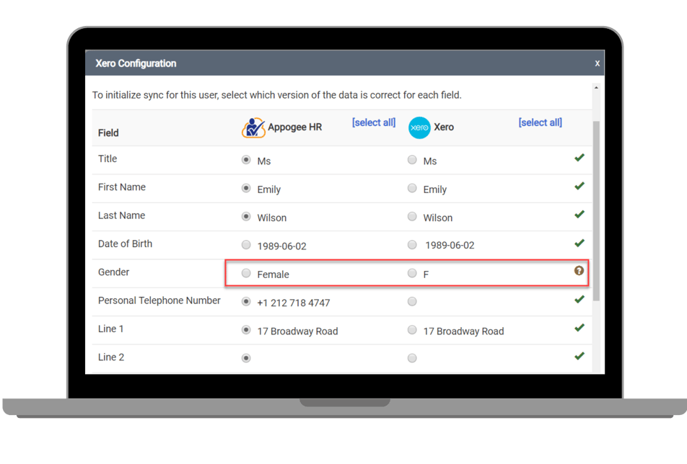
Task: Click the green checkmark in Title row
Action: [x=579, y=158]
